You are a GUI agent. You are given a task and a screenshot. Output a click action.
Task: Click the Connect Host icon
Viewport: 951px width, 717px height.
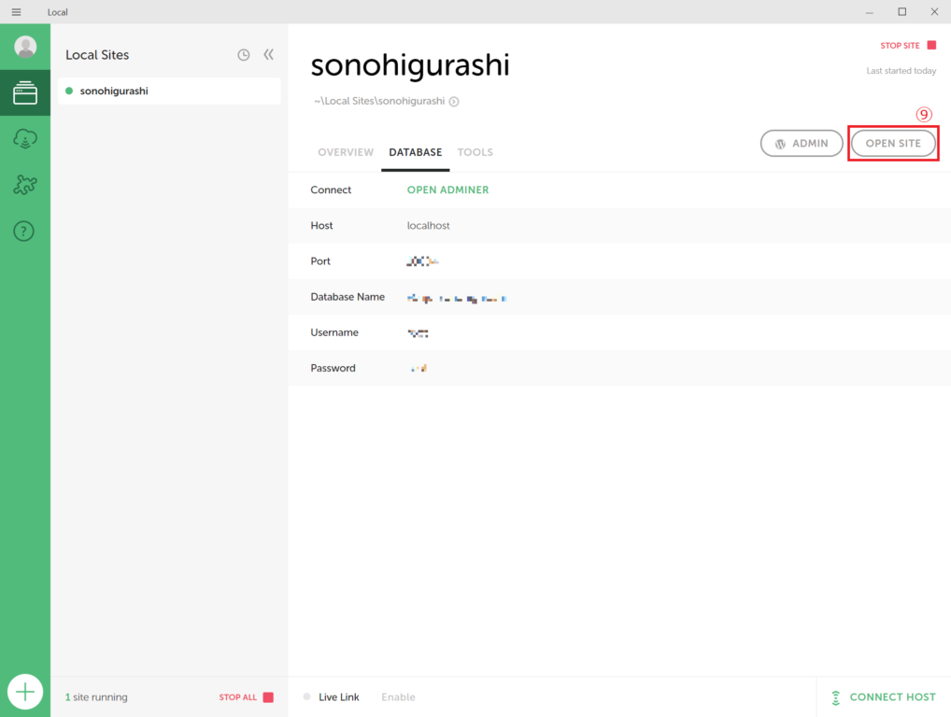[x=836, y=697]
